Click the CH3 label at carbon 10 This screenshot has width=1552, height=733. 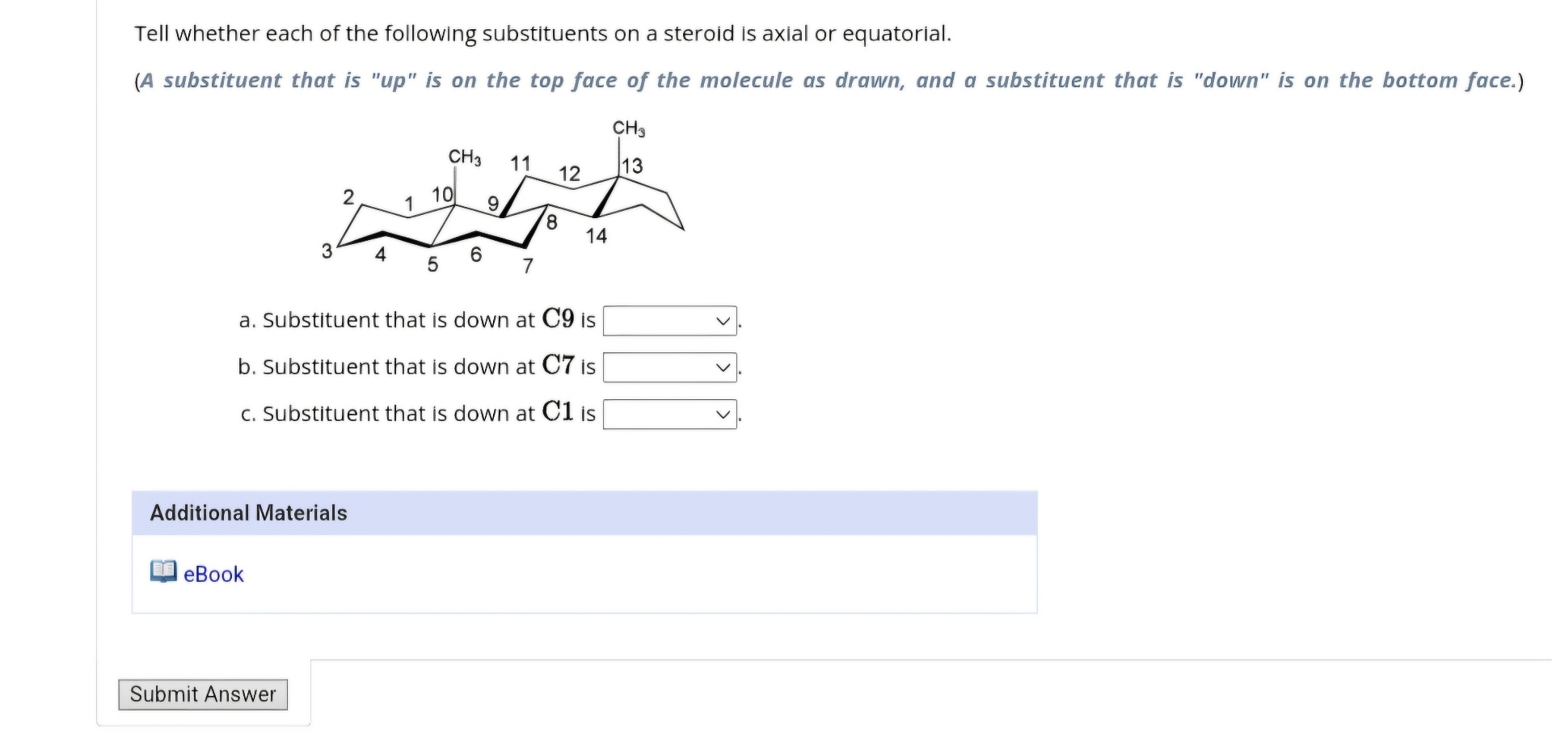tap(465, 156)
